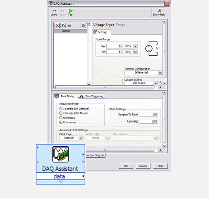209x198 pixels.
Task: Click the Cancel button
Action: coord(143,166)
